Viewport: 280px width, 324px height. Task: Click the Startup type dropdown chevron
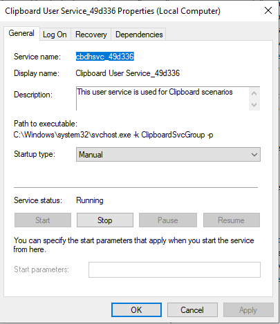click(x=254, y=154)
